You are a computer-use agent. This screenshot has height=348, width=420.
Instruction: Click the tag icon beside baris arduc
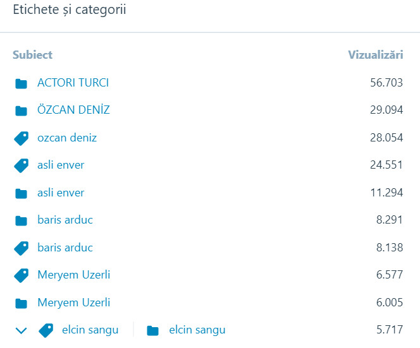click(x=22, y=248)
